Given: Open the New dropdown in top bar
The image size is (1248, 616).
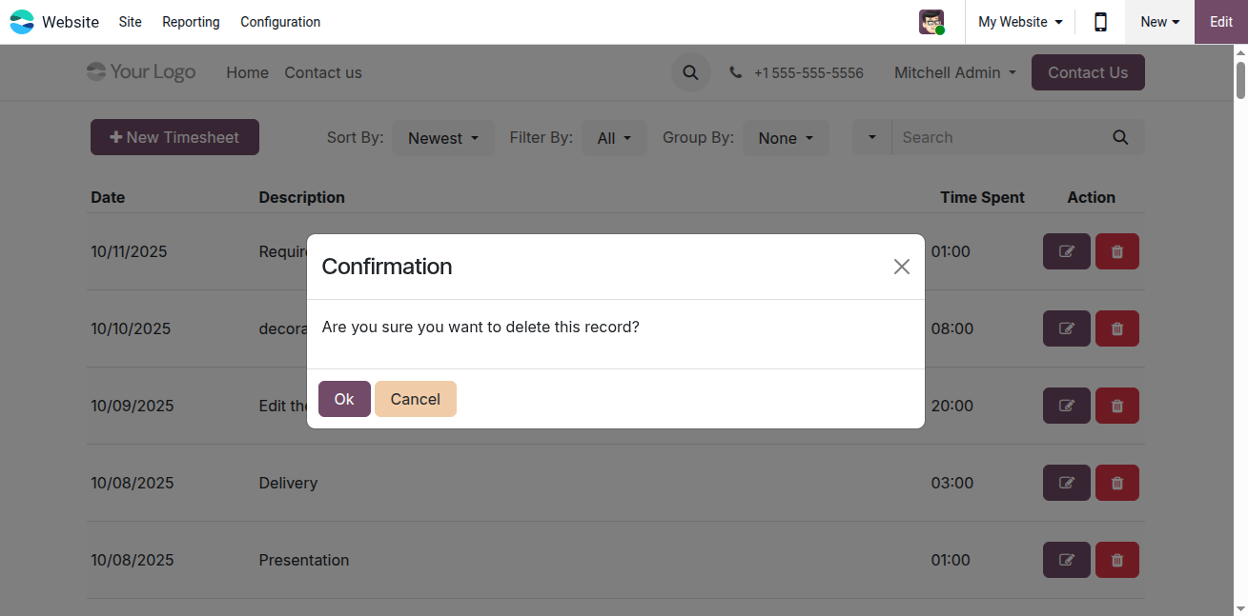Looking at the screenshot, I should pos(1159,22).
